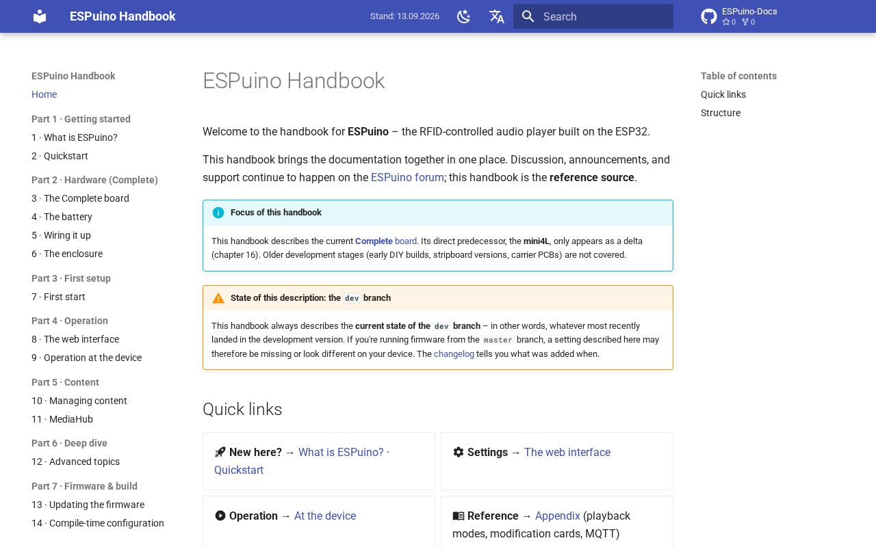876x547 pixels.
Task: Open the Complete board link in note
Action: click(x=386, y=241)
